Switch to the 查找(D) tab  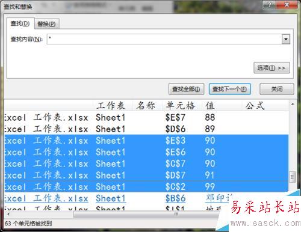(x=20, y=23)
